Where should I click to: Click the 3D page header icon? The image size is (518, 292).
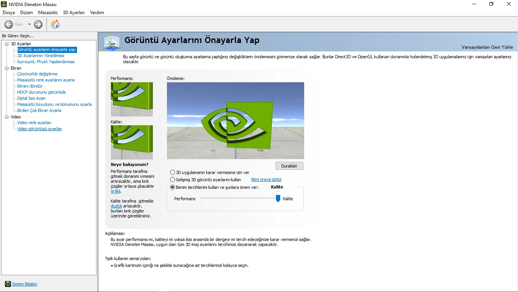click(x=112, y=41)
